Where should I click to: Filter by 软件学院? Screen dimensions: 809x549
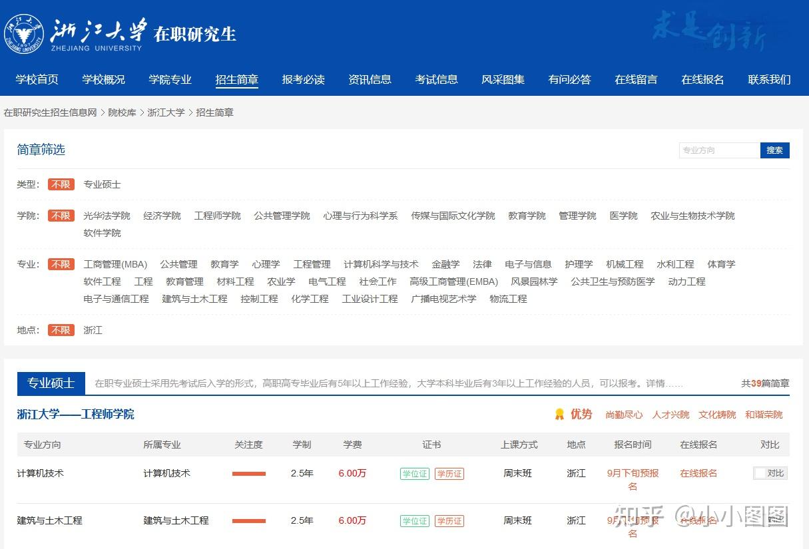[x=103, y=233]
